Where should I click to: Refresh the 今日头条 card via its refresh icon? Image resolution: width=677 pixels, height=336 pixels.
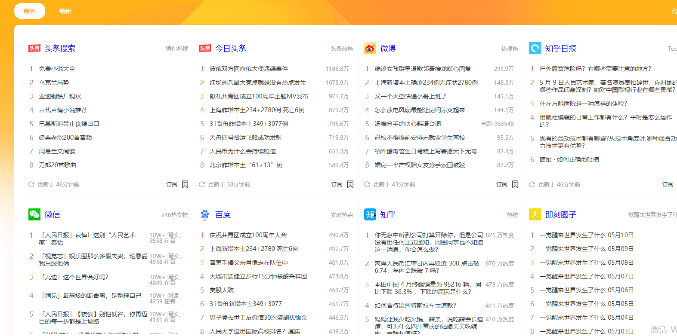(202, 184)
